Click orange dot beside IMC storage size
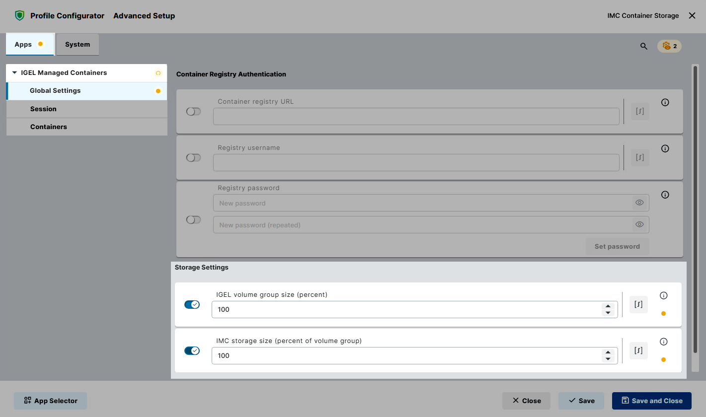 tap(663, 359)
